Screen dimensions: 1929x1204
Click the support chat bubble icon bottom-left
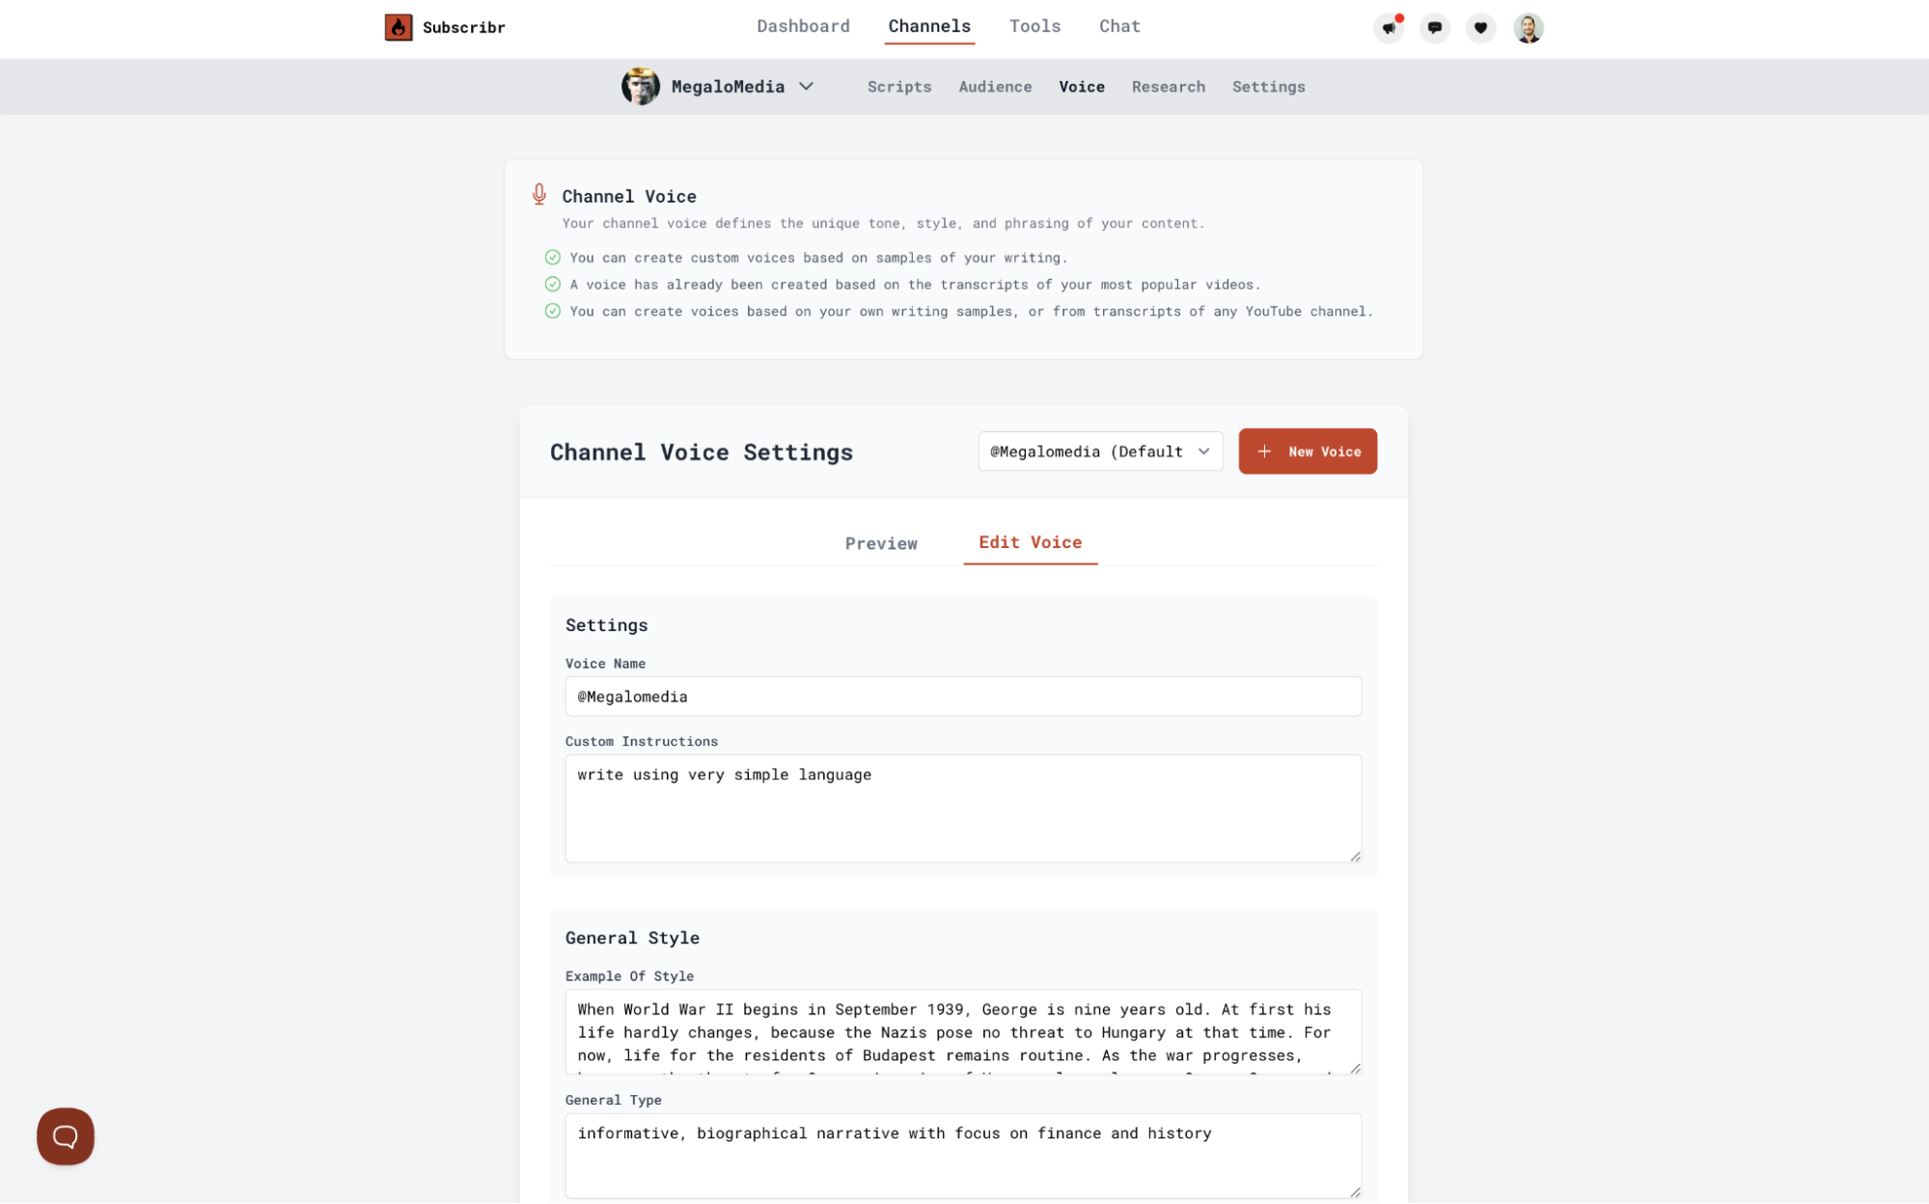tap(67, 1136)
